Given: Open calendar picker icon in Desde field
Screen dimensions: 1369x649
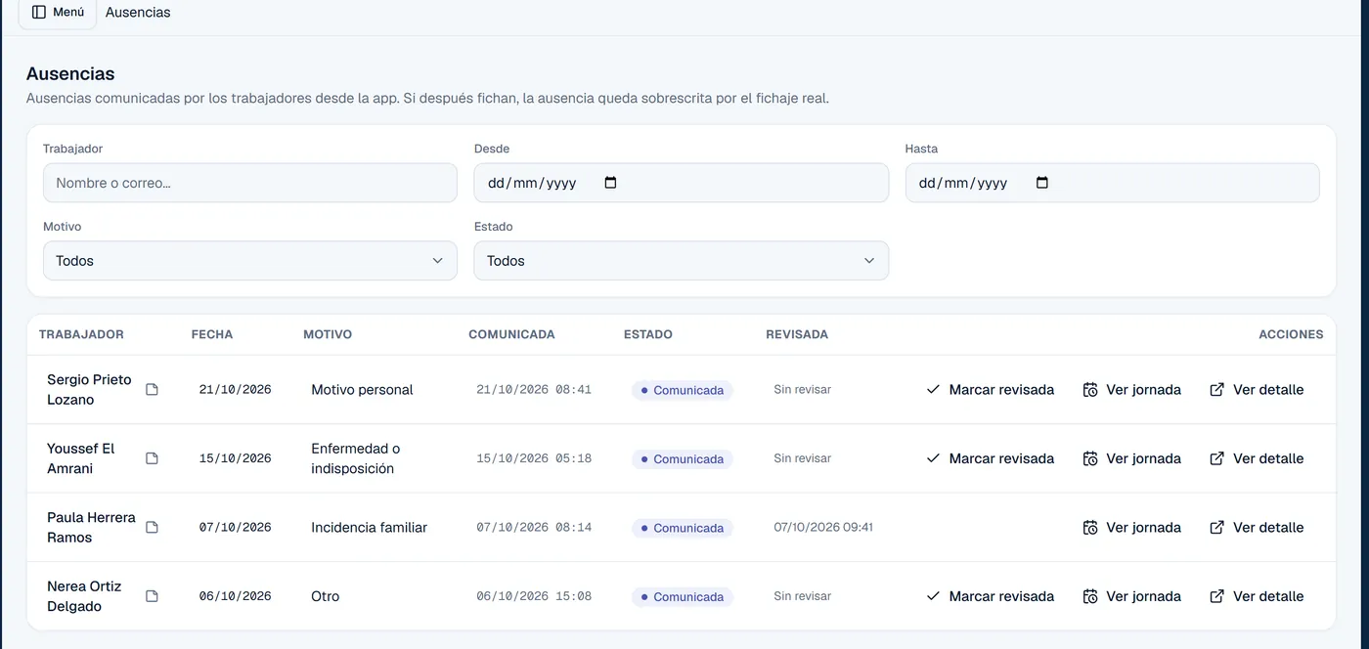Looking at the screenshot, I should coord(611,183).
